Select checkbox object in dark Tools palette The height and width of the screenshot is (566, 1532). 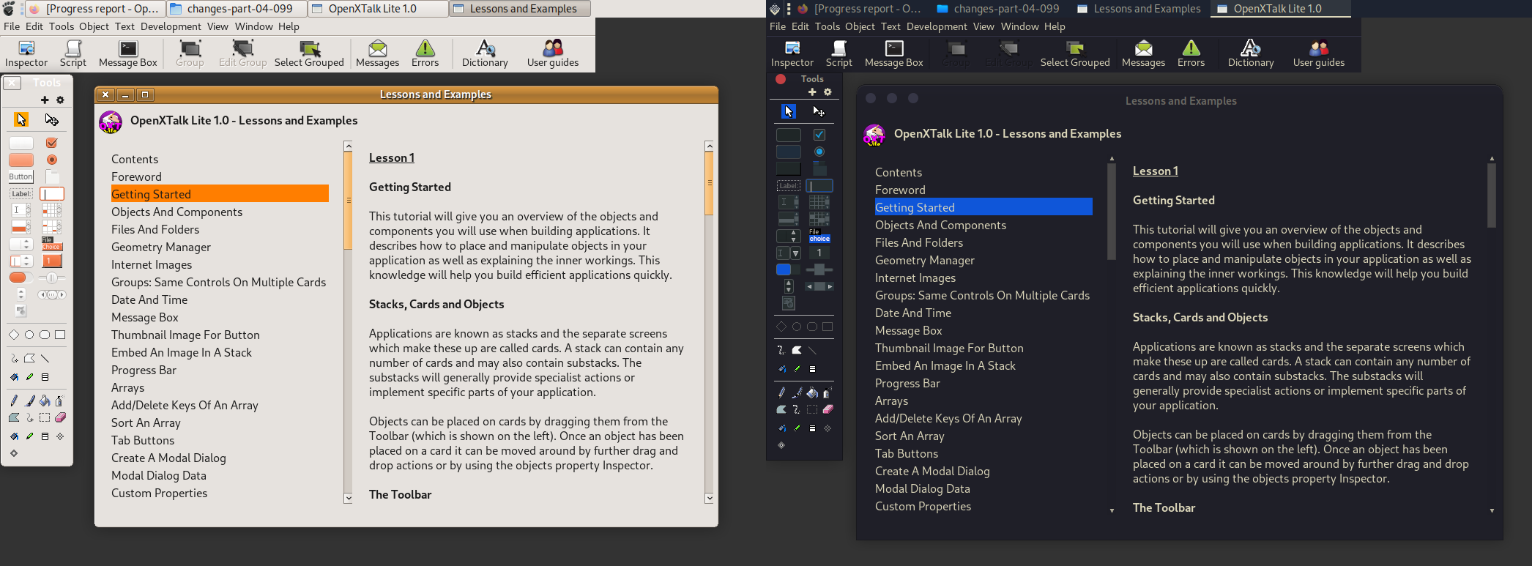tap(819, 135)
